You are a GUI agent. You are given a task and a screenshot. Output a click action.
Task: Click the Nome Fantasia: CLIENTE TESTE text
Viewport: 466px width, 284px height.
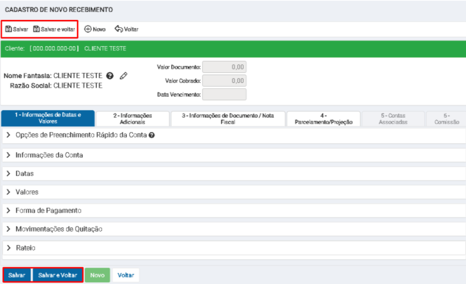tap(53, 76)
